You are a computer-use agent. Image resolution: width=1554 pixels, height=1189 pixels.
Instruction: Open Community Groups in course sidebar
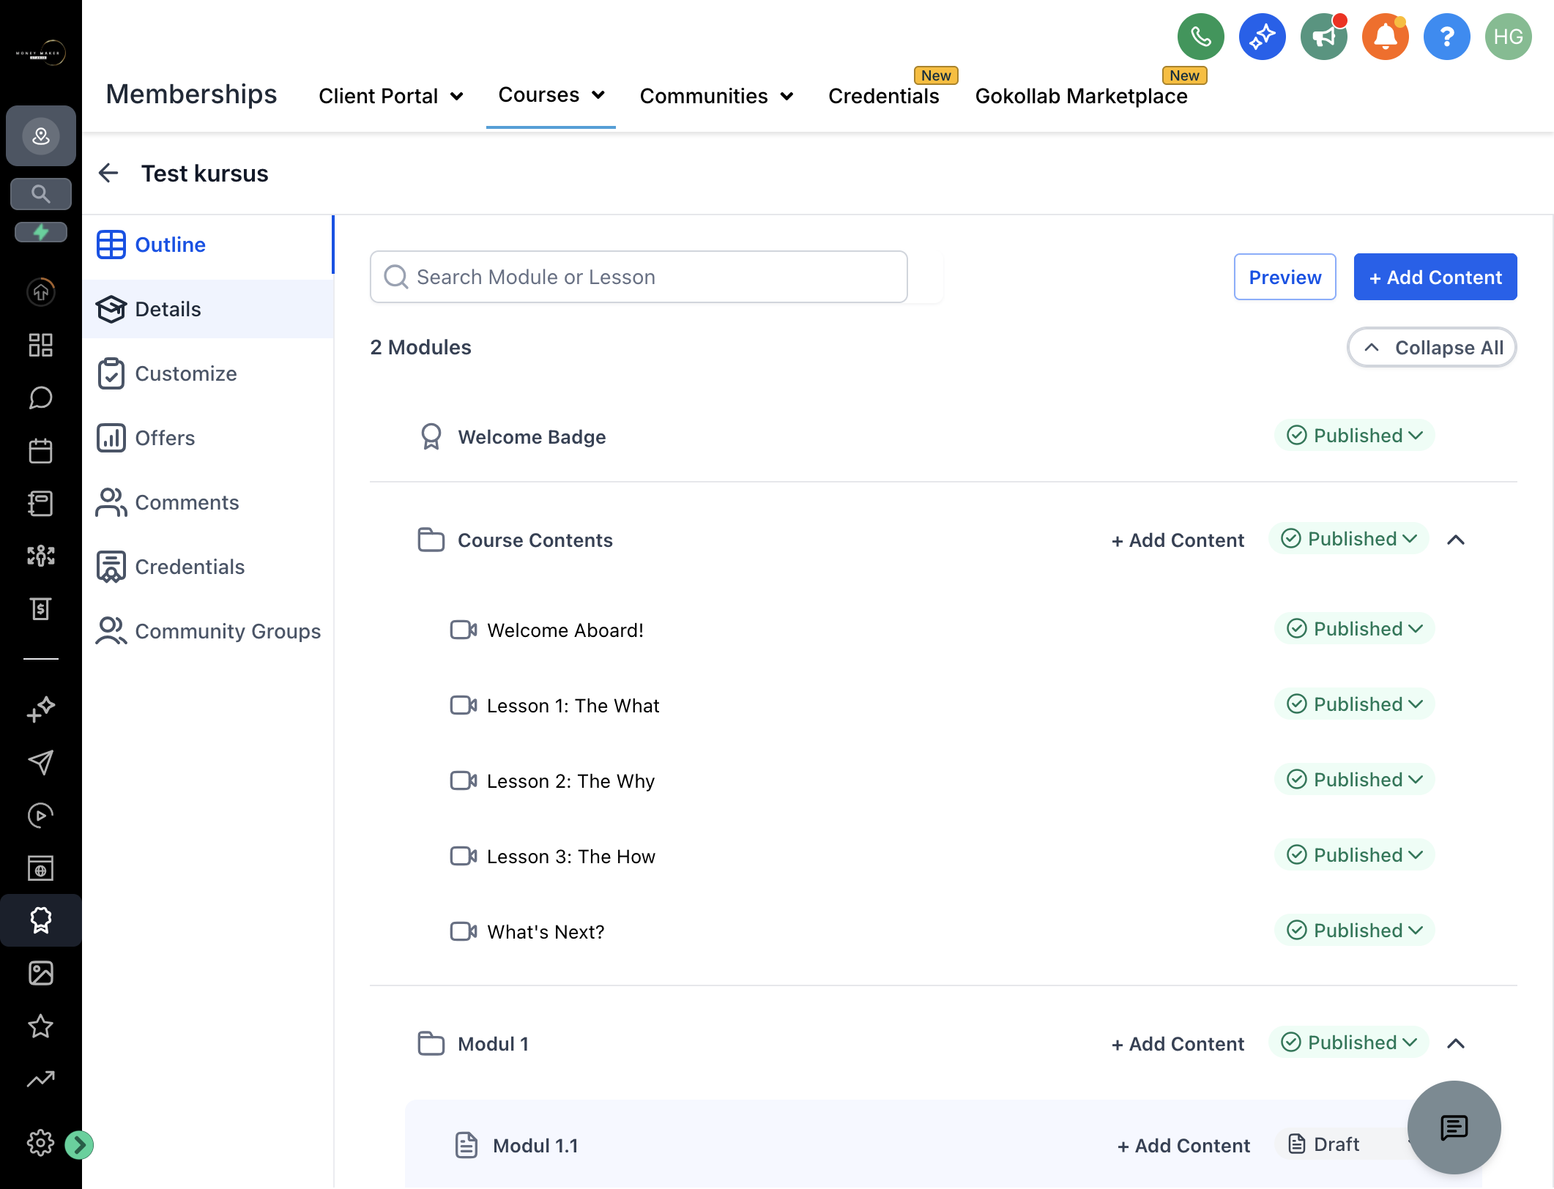click(x=208, y=631)
